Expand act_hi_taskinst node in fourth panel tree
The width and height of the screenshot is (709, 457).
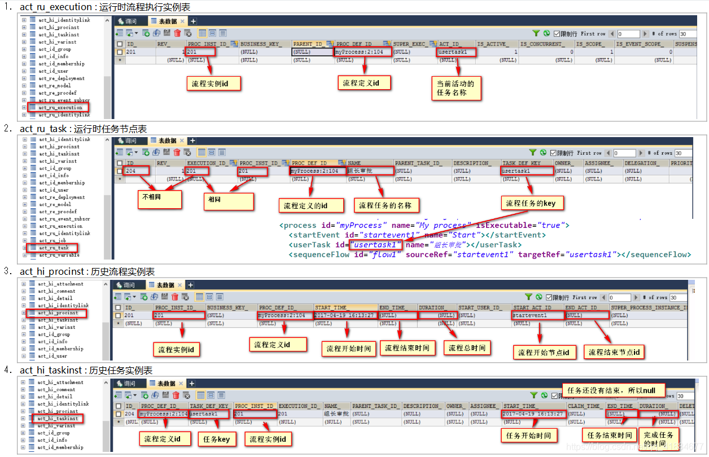pyautogui.click(x=24, y=419)
